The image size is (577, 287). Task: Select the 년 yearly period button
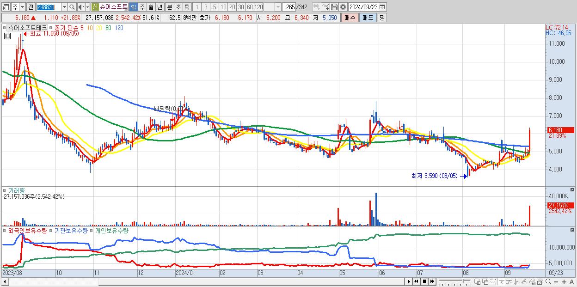[x=159, y=7]
